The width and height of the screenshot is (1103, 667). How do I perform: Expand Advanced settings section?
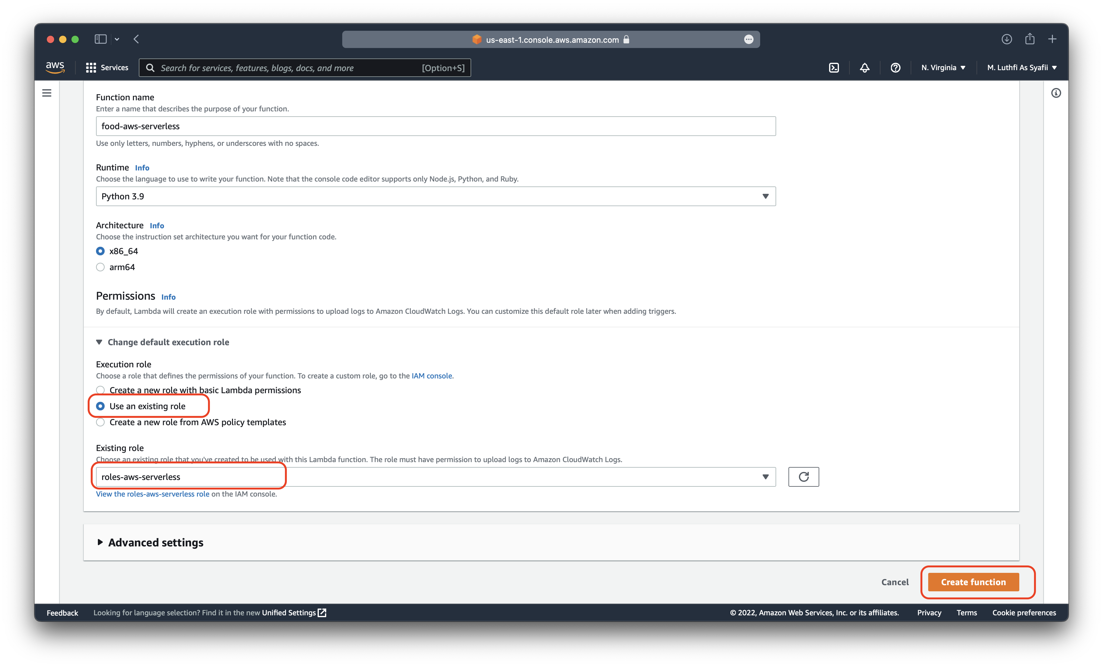pos(150,543)
